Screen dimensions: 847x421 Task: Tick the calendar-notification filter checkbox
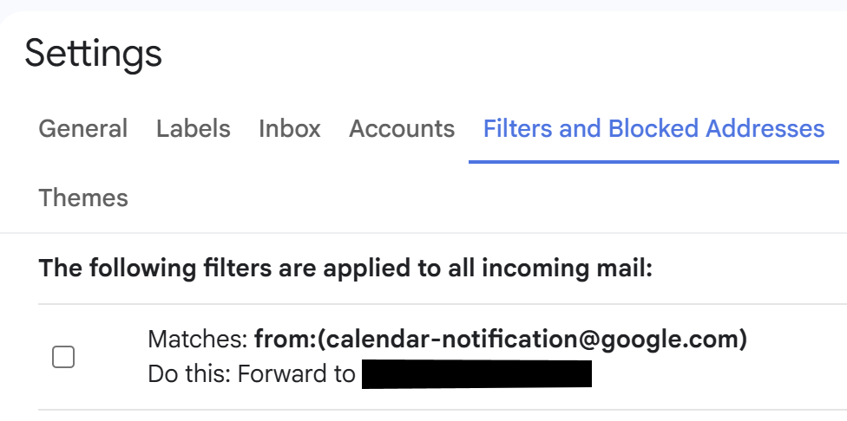point(63,357)
